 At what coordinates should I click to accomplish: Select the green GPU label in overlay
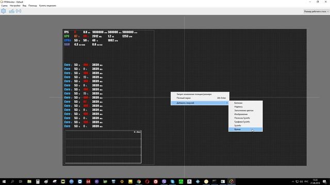(67, 36)
